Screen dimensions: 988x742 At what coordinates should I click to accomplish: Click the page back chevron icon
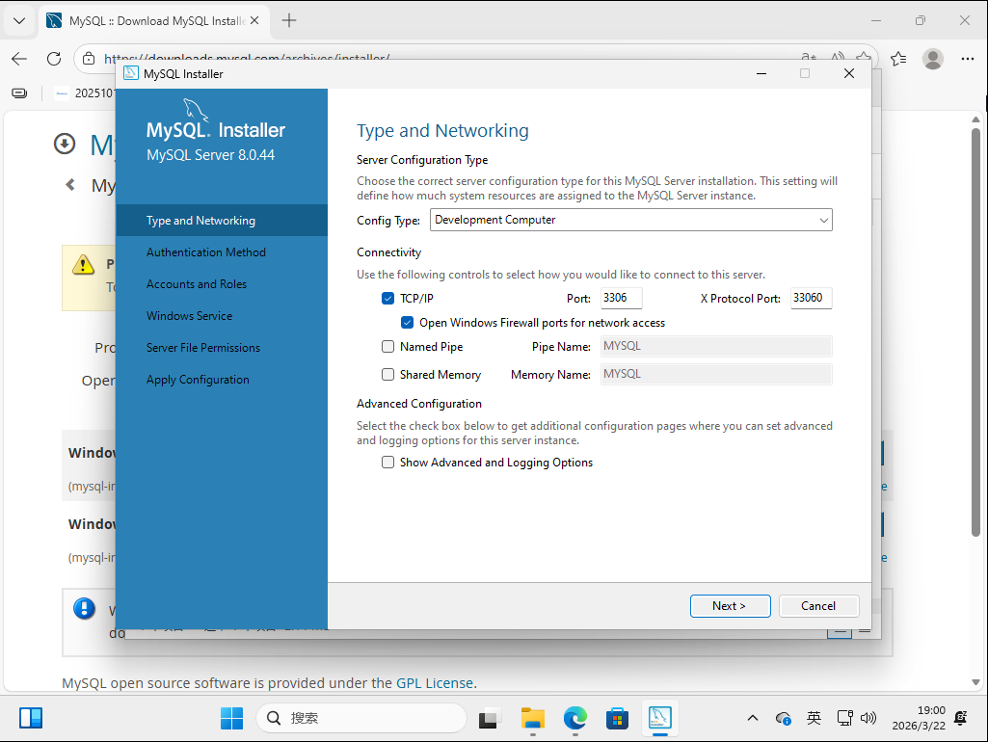point(70,185)
